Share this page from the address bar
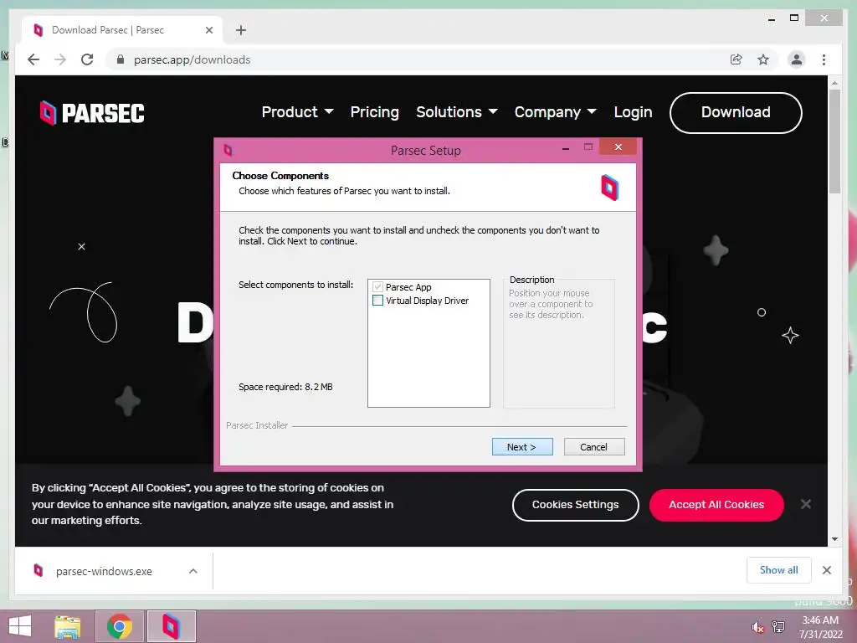857x643 pixels. coord(736,59)
